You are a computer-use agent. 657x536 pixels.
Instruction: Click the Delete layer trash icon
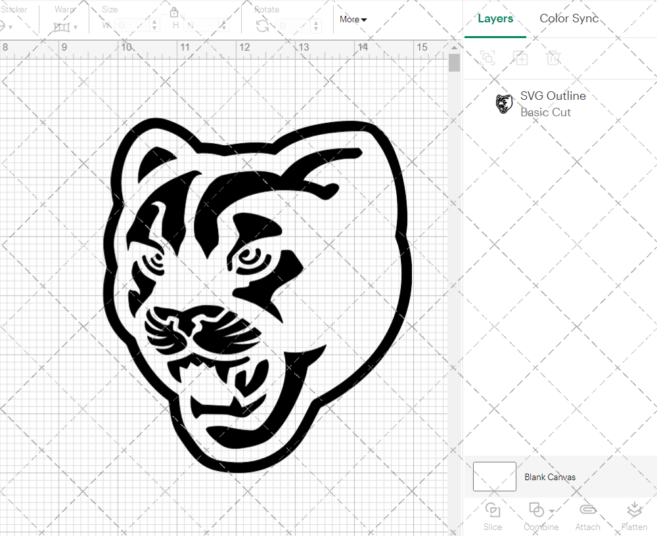click(x=553, y=58)
